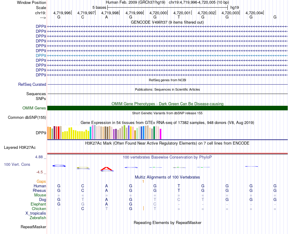Image resolution: width=288 pixels, height=234 pixels.
Task: Open 'Short Genetic Variants from dbSNP release 155' title
Action: point(167,113)
